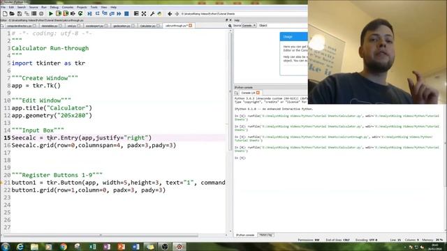Screen dimensions: 447x251
Task: Open the Source menu
Action: coord(34,7)
